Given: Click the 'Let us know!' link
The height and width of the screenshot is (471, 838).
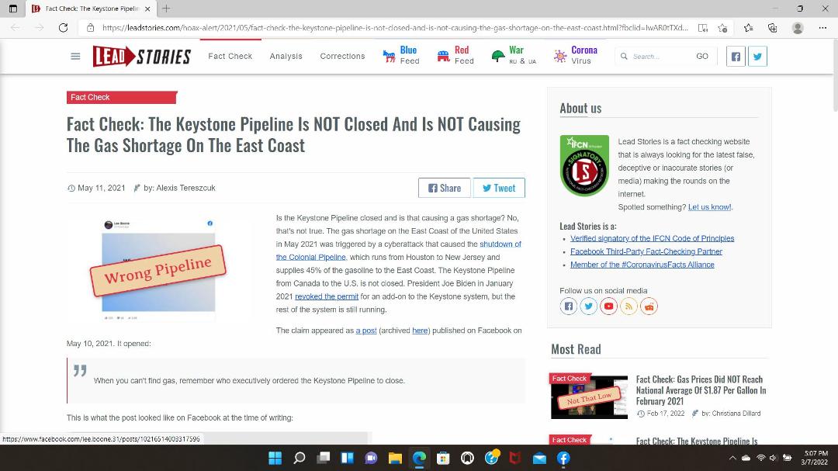Looking at the screenshot, I should [710, 207].
